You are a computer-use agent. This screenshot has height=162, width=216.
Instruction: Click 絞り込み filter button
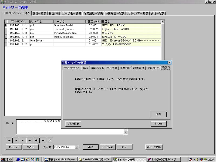[x=14, y=147]
